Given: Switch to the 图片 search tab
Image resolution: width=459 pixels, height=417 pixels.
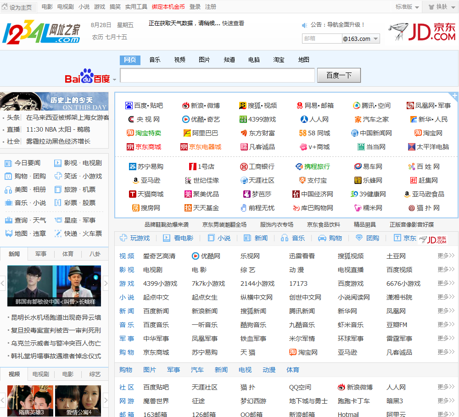Looking at the screenshot, I should click(204, 60).
